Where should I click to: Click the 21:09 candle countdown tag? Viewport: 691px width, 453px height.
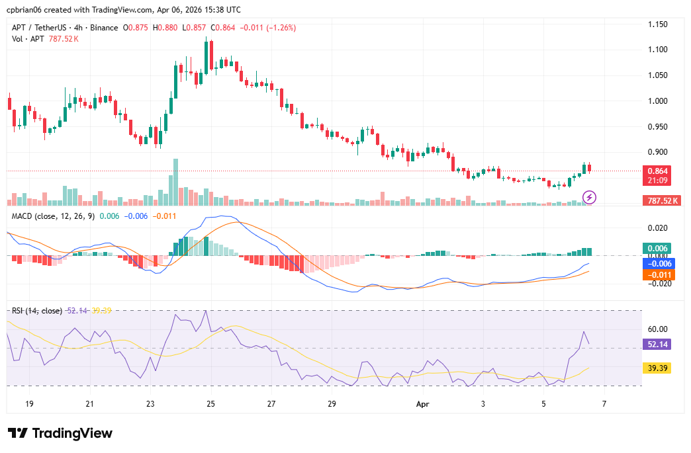click(658, 180)
